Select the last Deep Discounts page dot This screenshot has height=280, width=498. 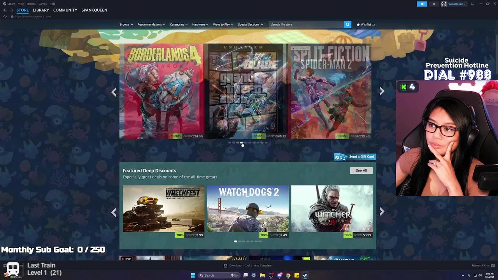point(260,241)
